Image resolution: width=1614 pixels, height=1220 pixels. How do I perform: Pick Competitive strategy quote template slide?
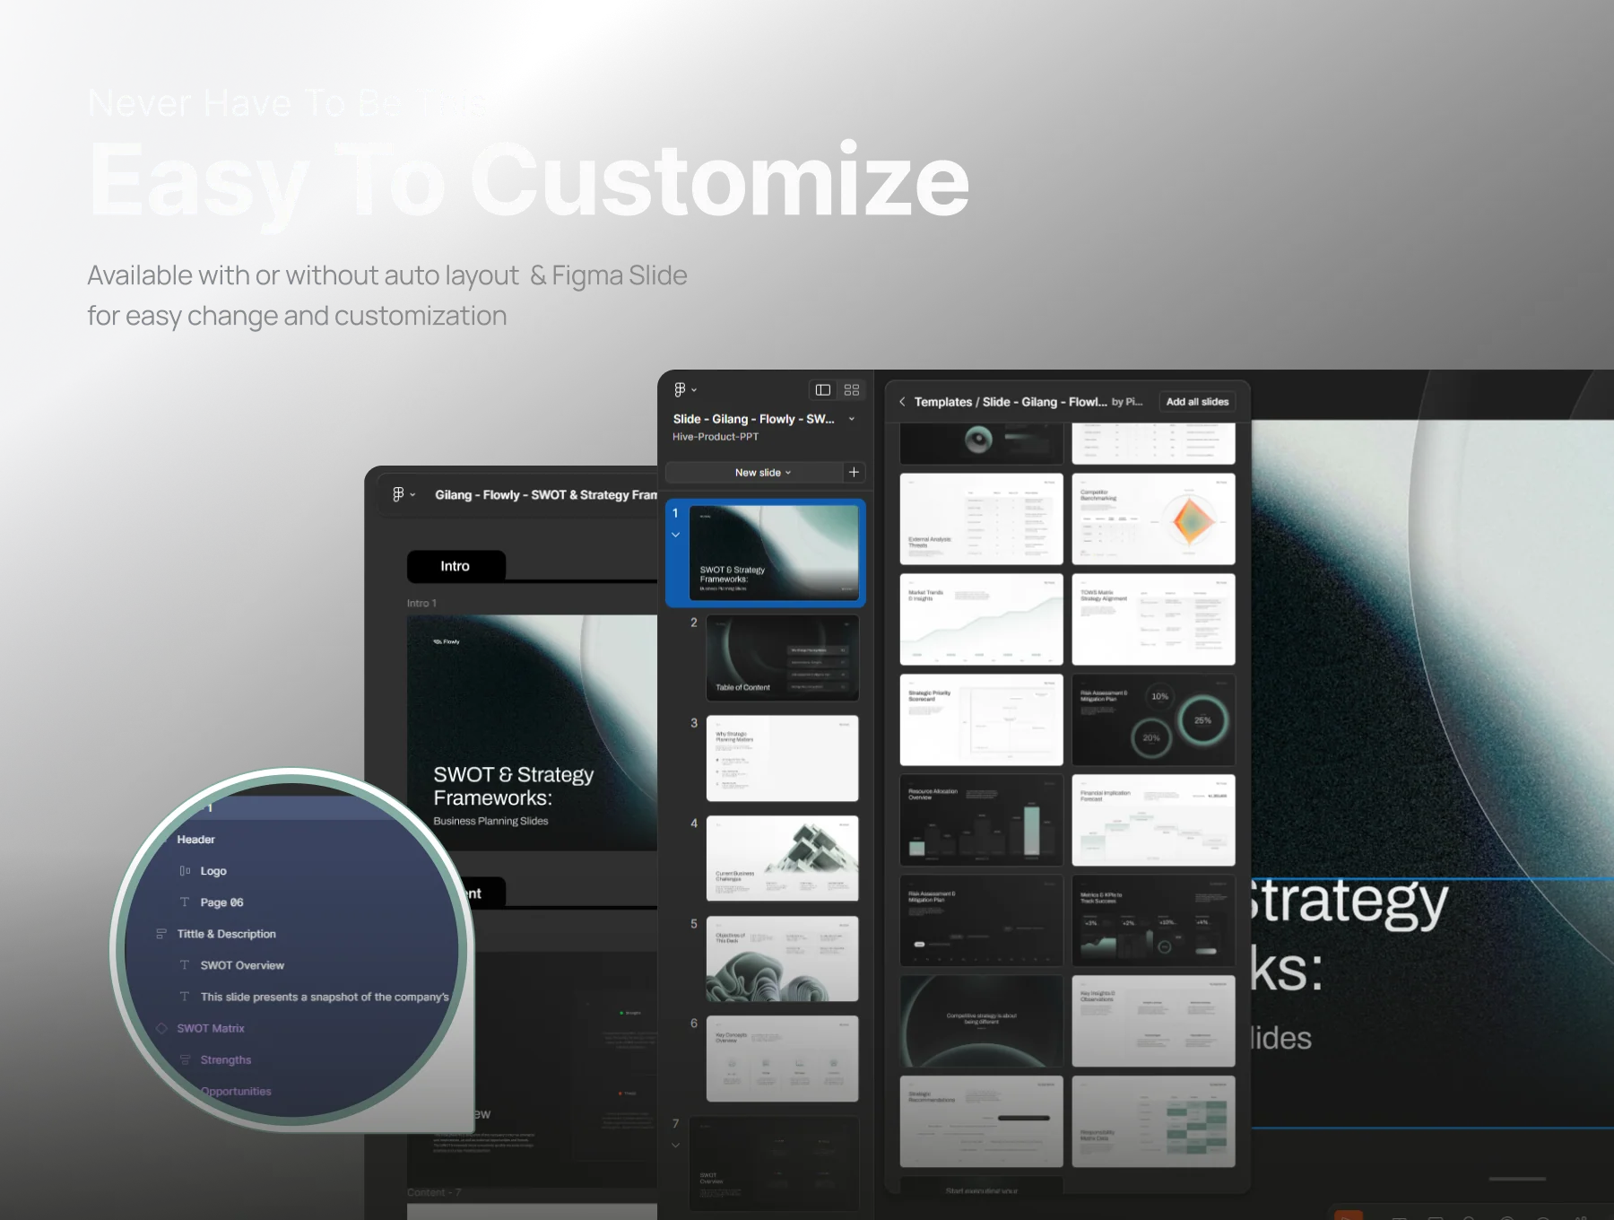click(x=981, y=1021)
